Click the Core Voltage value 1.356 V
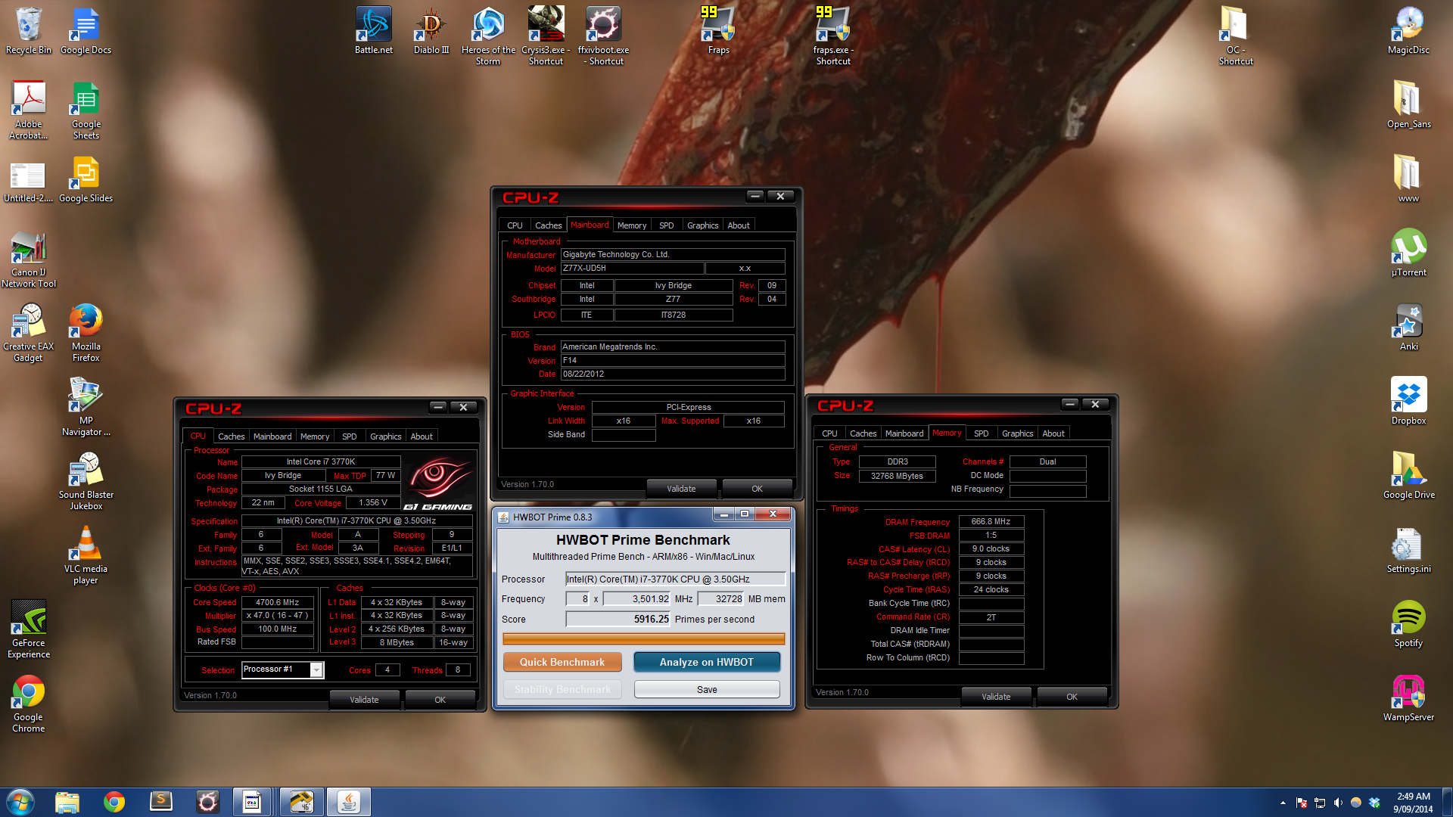This screenshot has height=817, width=1453. pos(373,502)
